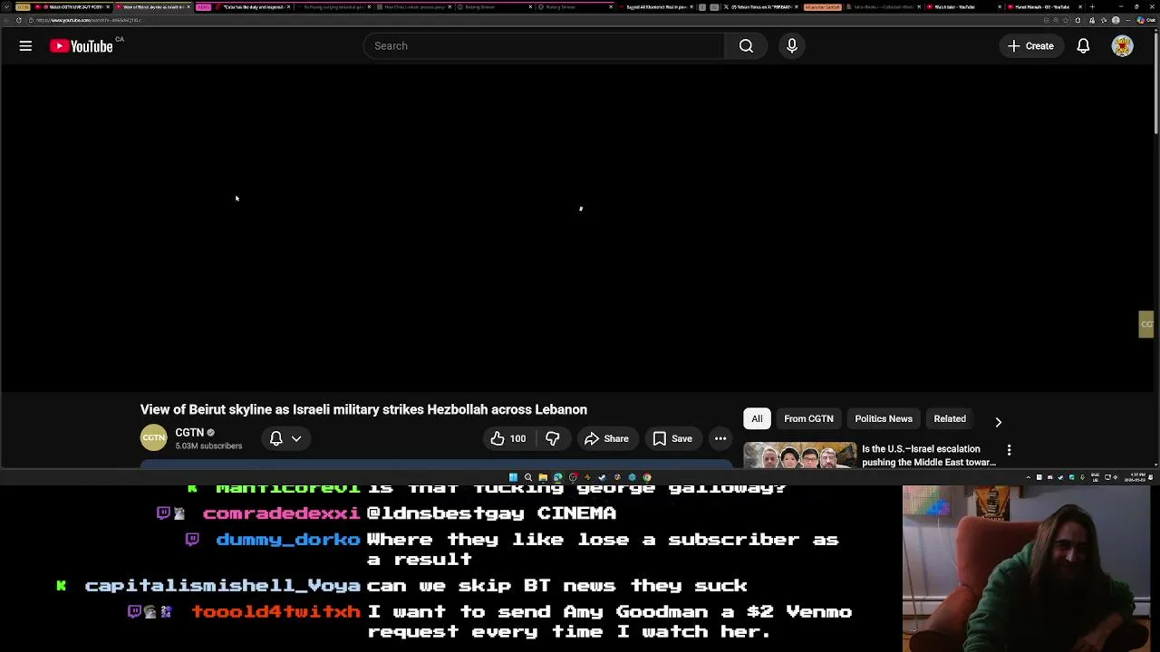1160x652 pixels.
Task: Open the CGTN channel name link
Action: click(189, 432)
